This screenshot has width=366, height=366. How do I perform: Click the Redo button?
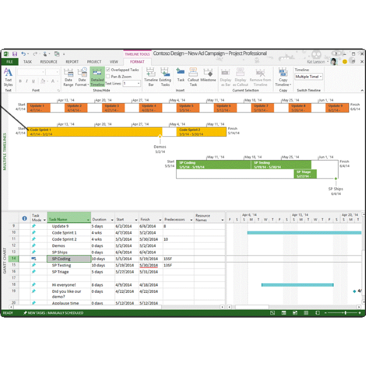35,54
